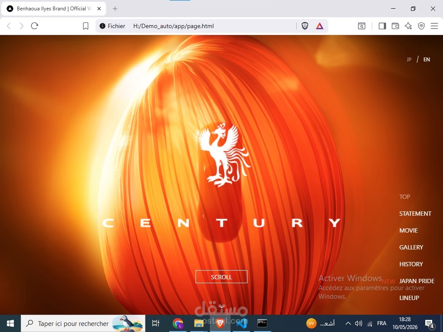The image size is (443, 332).
Task: Close the Benhaoua Ilyes Brand tab
Action: 99,9
